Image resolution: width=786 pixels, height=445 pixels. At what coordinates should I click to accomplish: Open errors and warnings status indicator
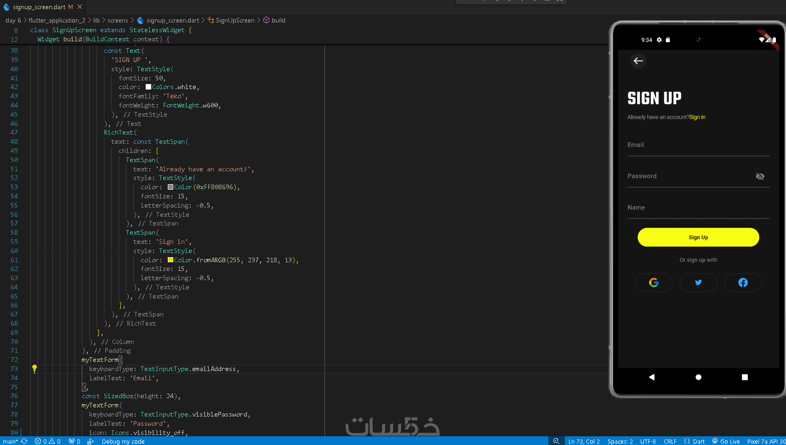48,441
